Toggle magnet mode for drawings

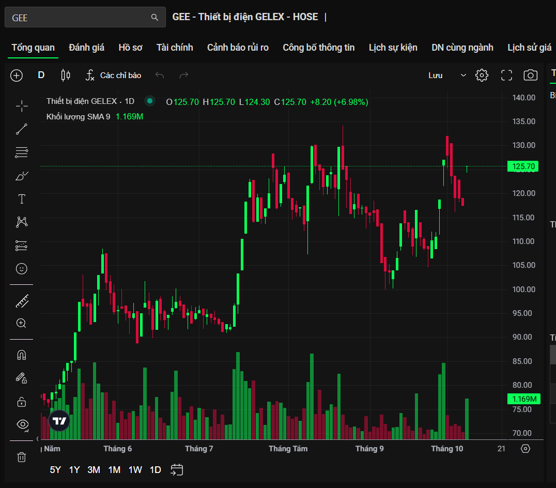coord(22,355)
